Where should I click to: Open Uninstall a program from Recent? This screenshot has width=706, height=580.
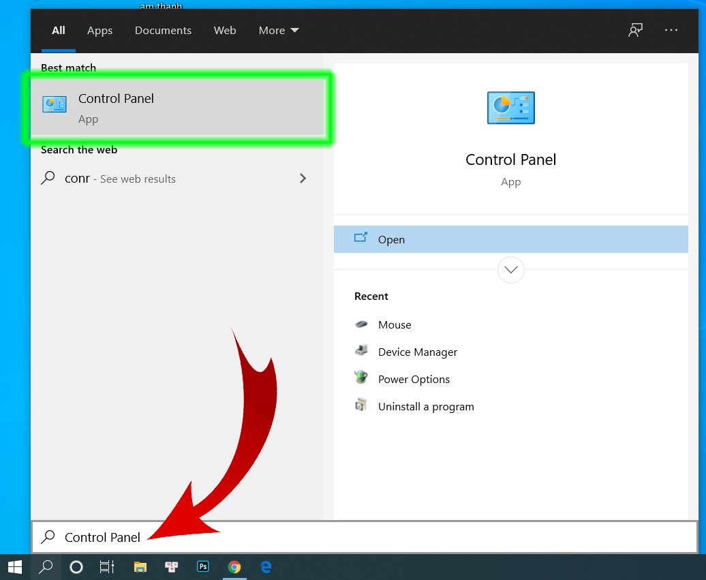tap(414, 406)
